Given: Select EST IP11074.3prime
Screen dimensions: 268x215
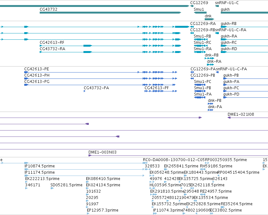Looking at the screenshot, I should (x=155, y=213).
